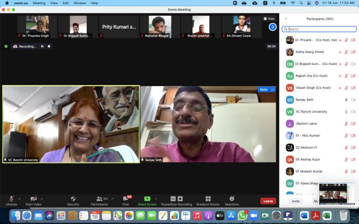Start Video from the toolbar

coord(34,199)
